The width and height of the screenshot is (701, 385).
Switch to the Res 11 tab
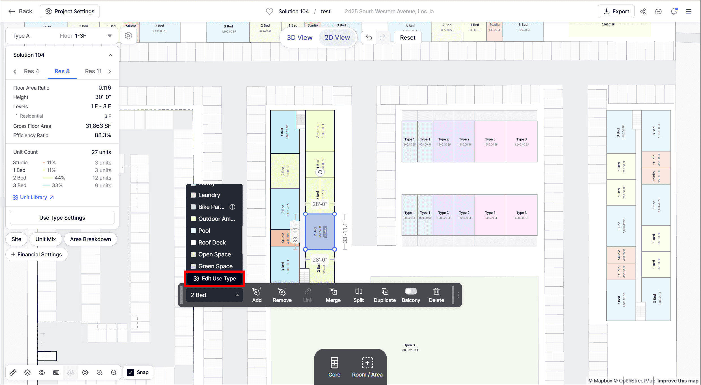pos(93,71)
